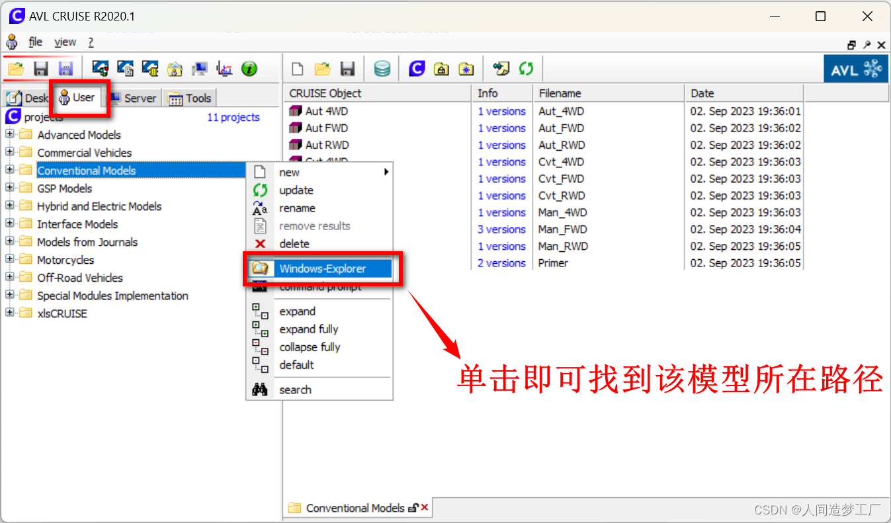891x523 pixels.
Task: Click the projects root C icon
Action: point(13,117)
